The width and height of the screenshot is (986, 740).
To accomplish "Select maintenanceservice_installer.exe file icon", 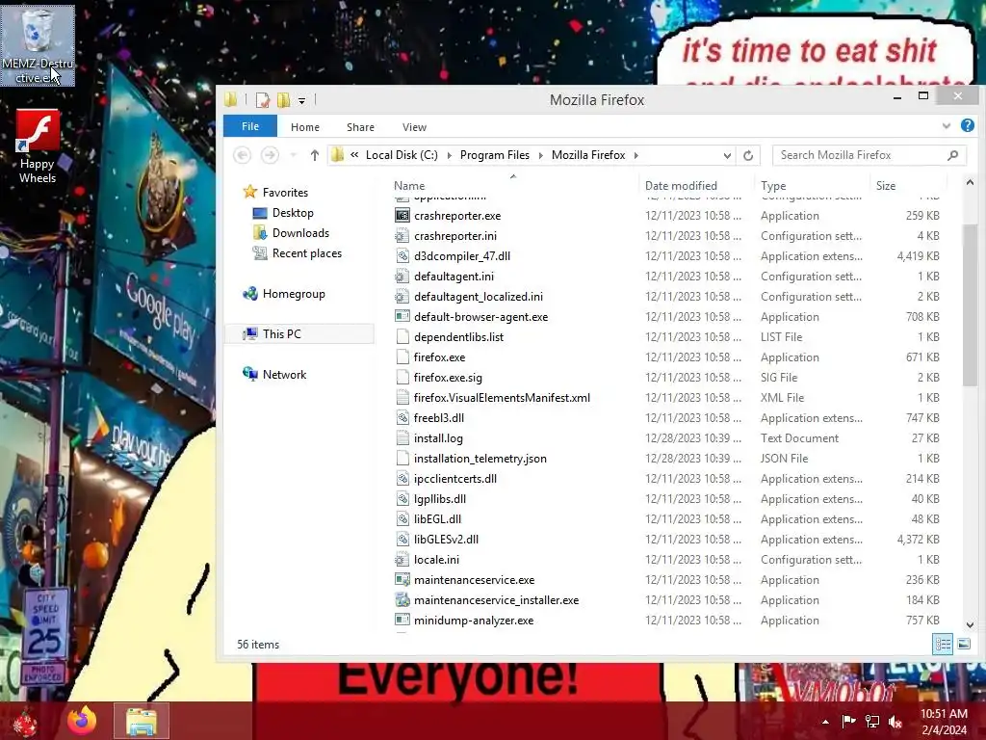I will tap(402, 600).
